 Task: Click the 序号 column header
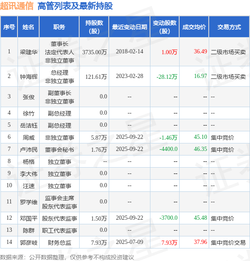click(9, 27)
